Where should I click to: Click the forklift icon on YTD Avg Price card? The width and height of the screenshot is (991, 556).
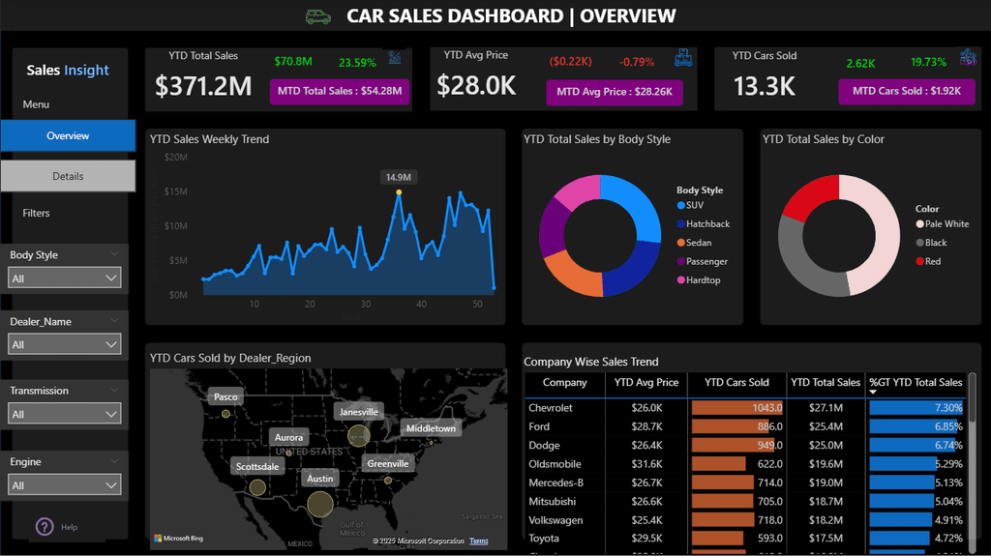(682, 58)
